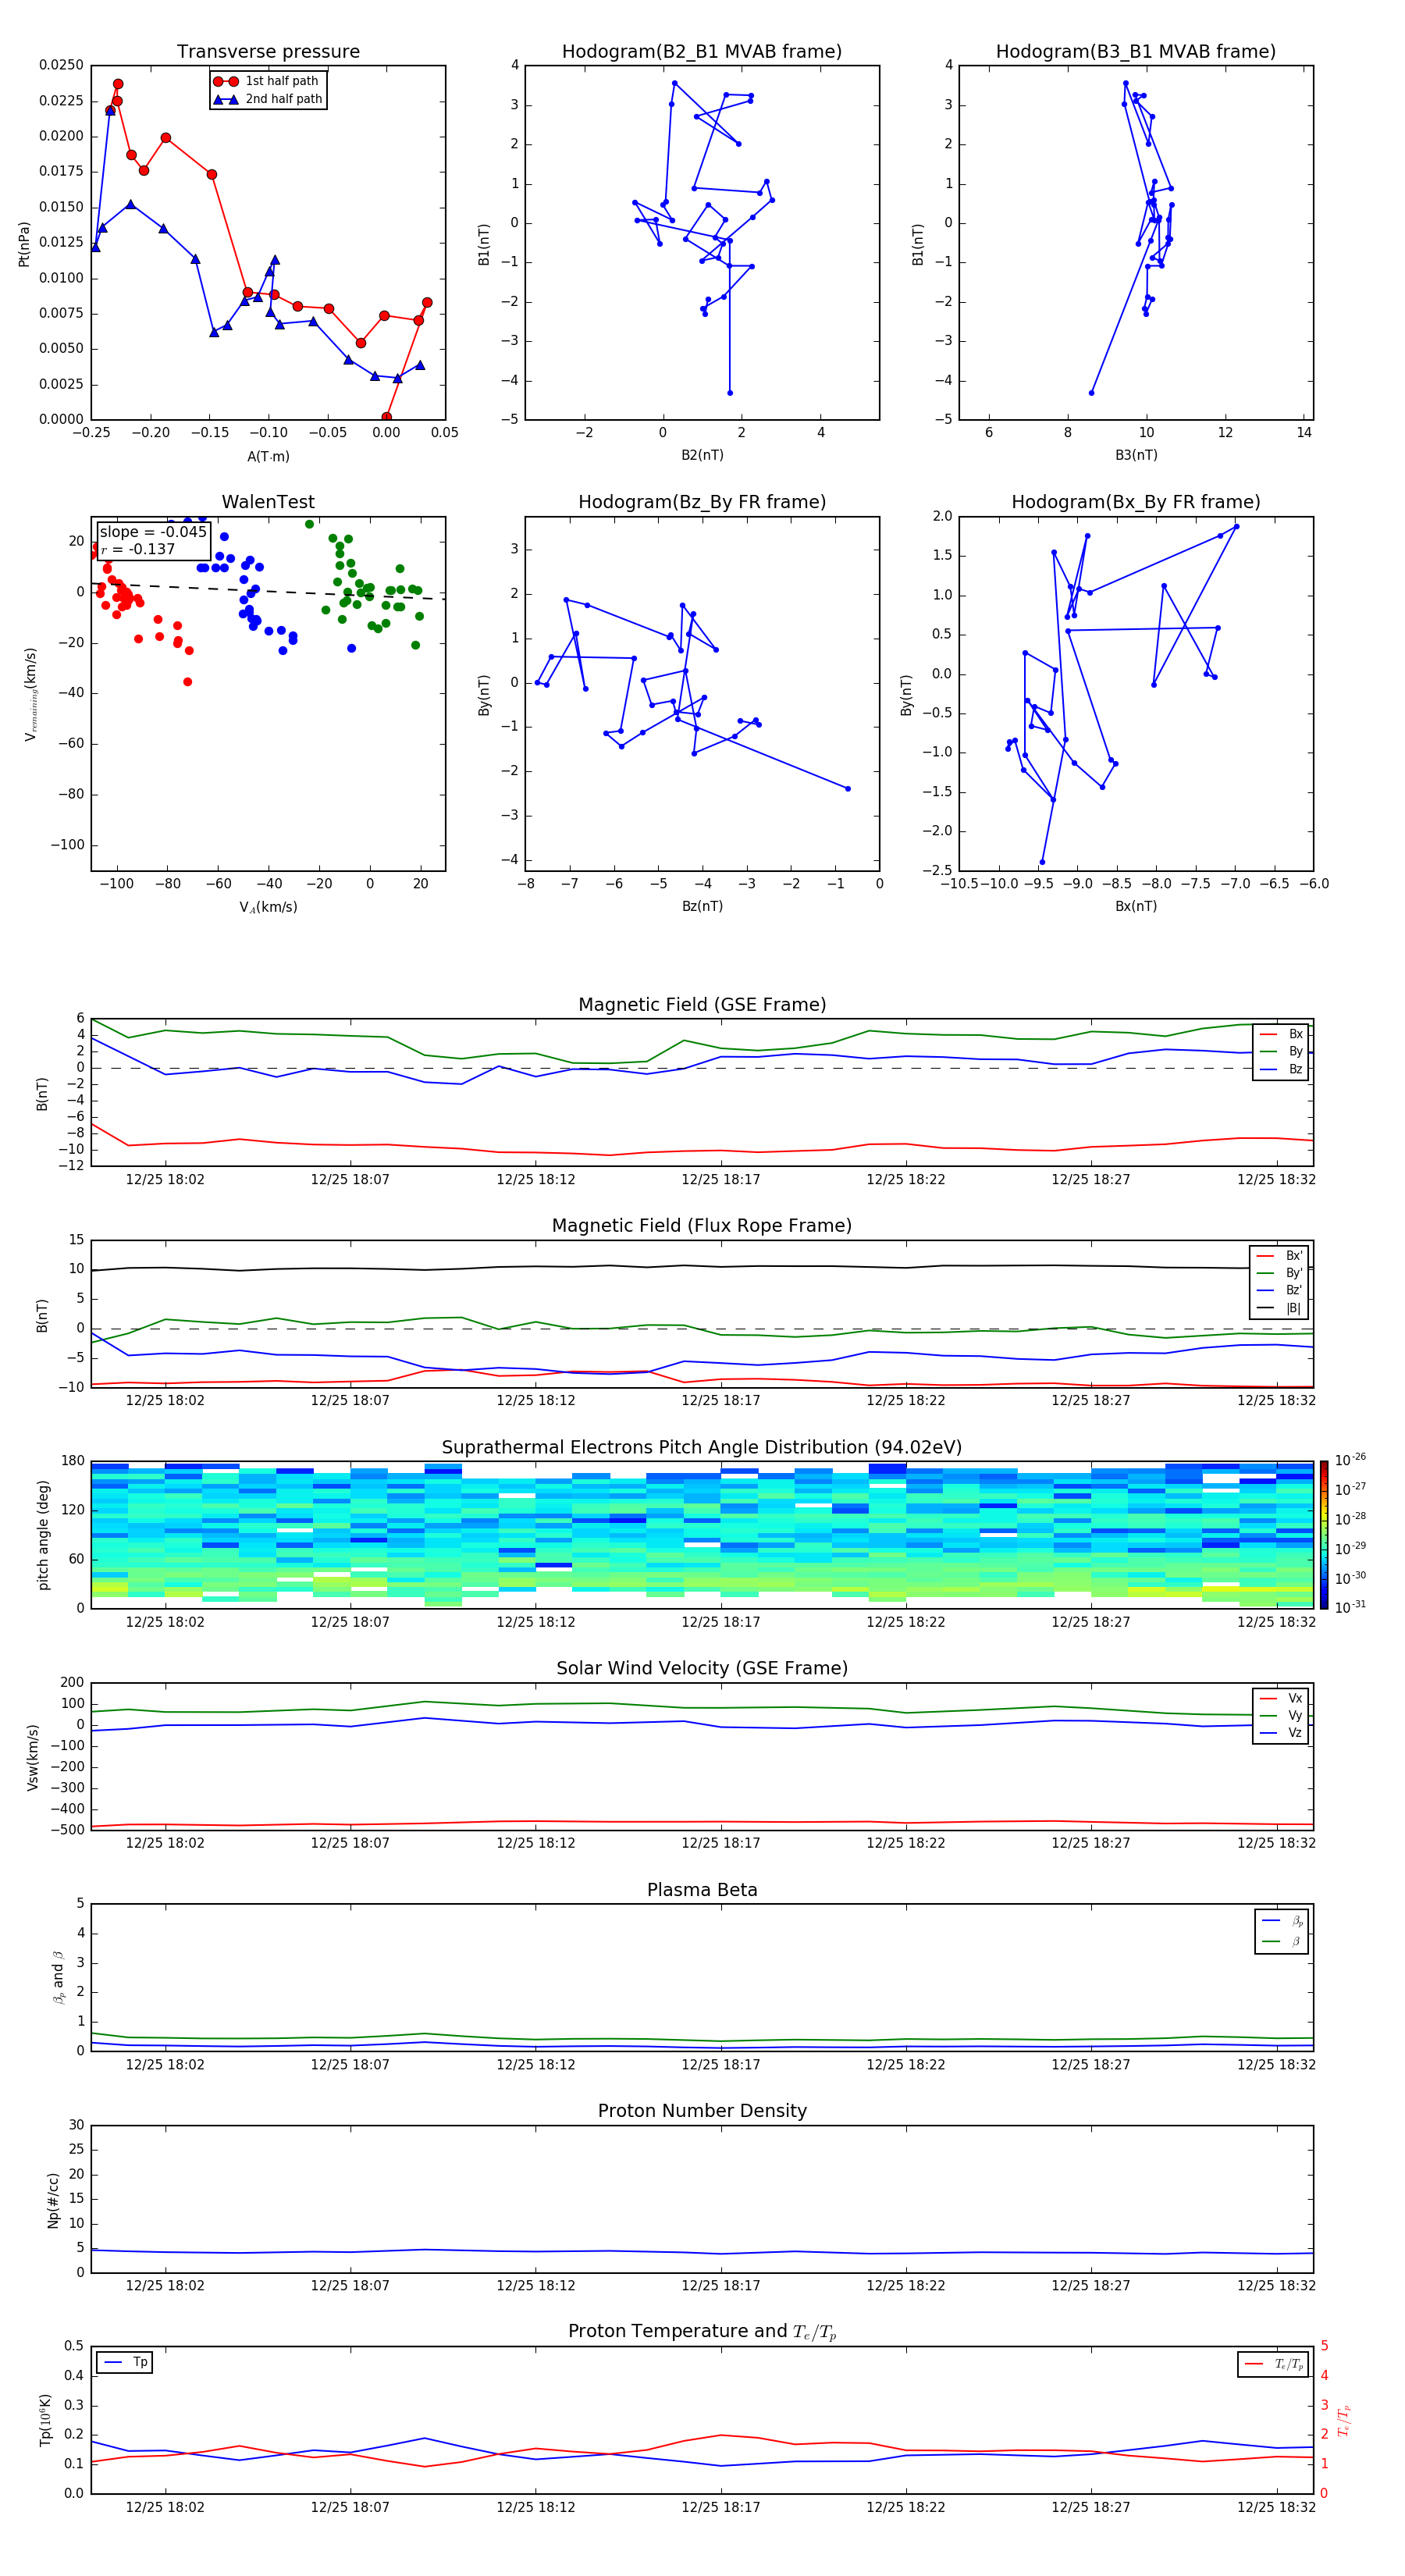Click 'Vy' in solar wind velocity legend
This screenshot has width=1405, height=2576.
pyautogui.click(x=1281, y=1715)
